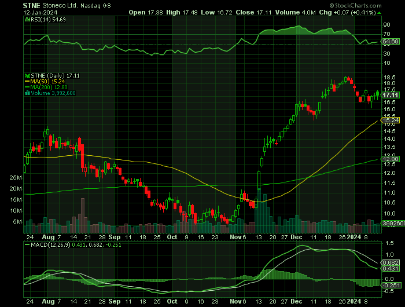
Task: Click the Open 17.38 value
Action: pos(146,12)
